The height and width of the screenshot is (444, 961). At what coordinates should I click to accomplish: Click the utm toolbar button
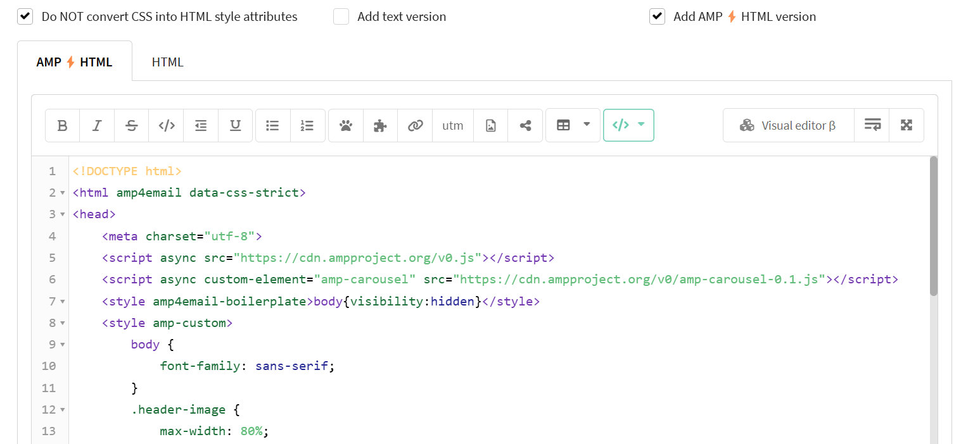click(x=453, y=125)
